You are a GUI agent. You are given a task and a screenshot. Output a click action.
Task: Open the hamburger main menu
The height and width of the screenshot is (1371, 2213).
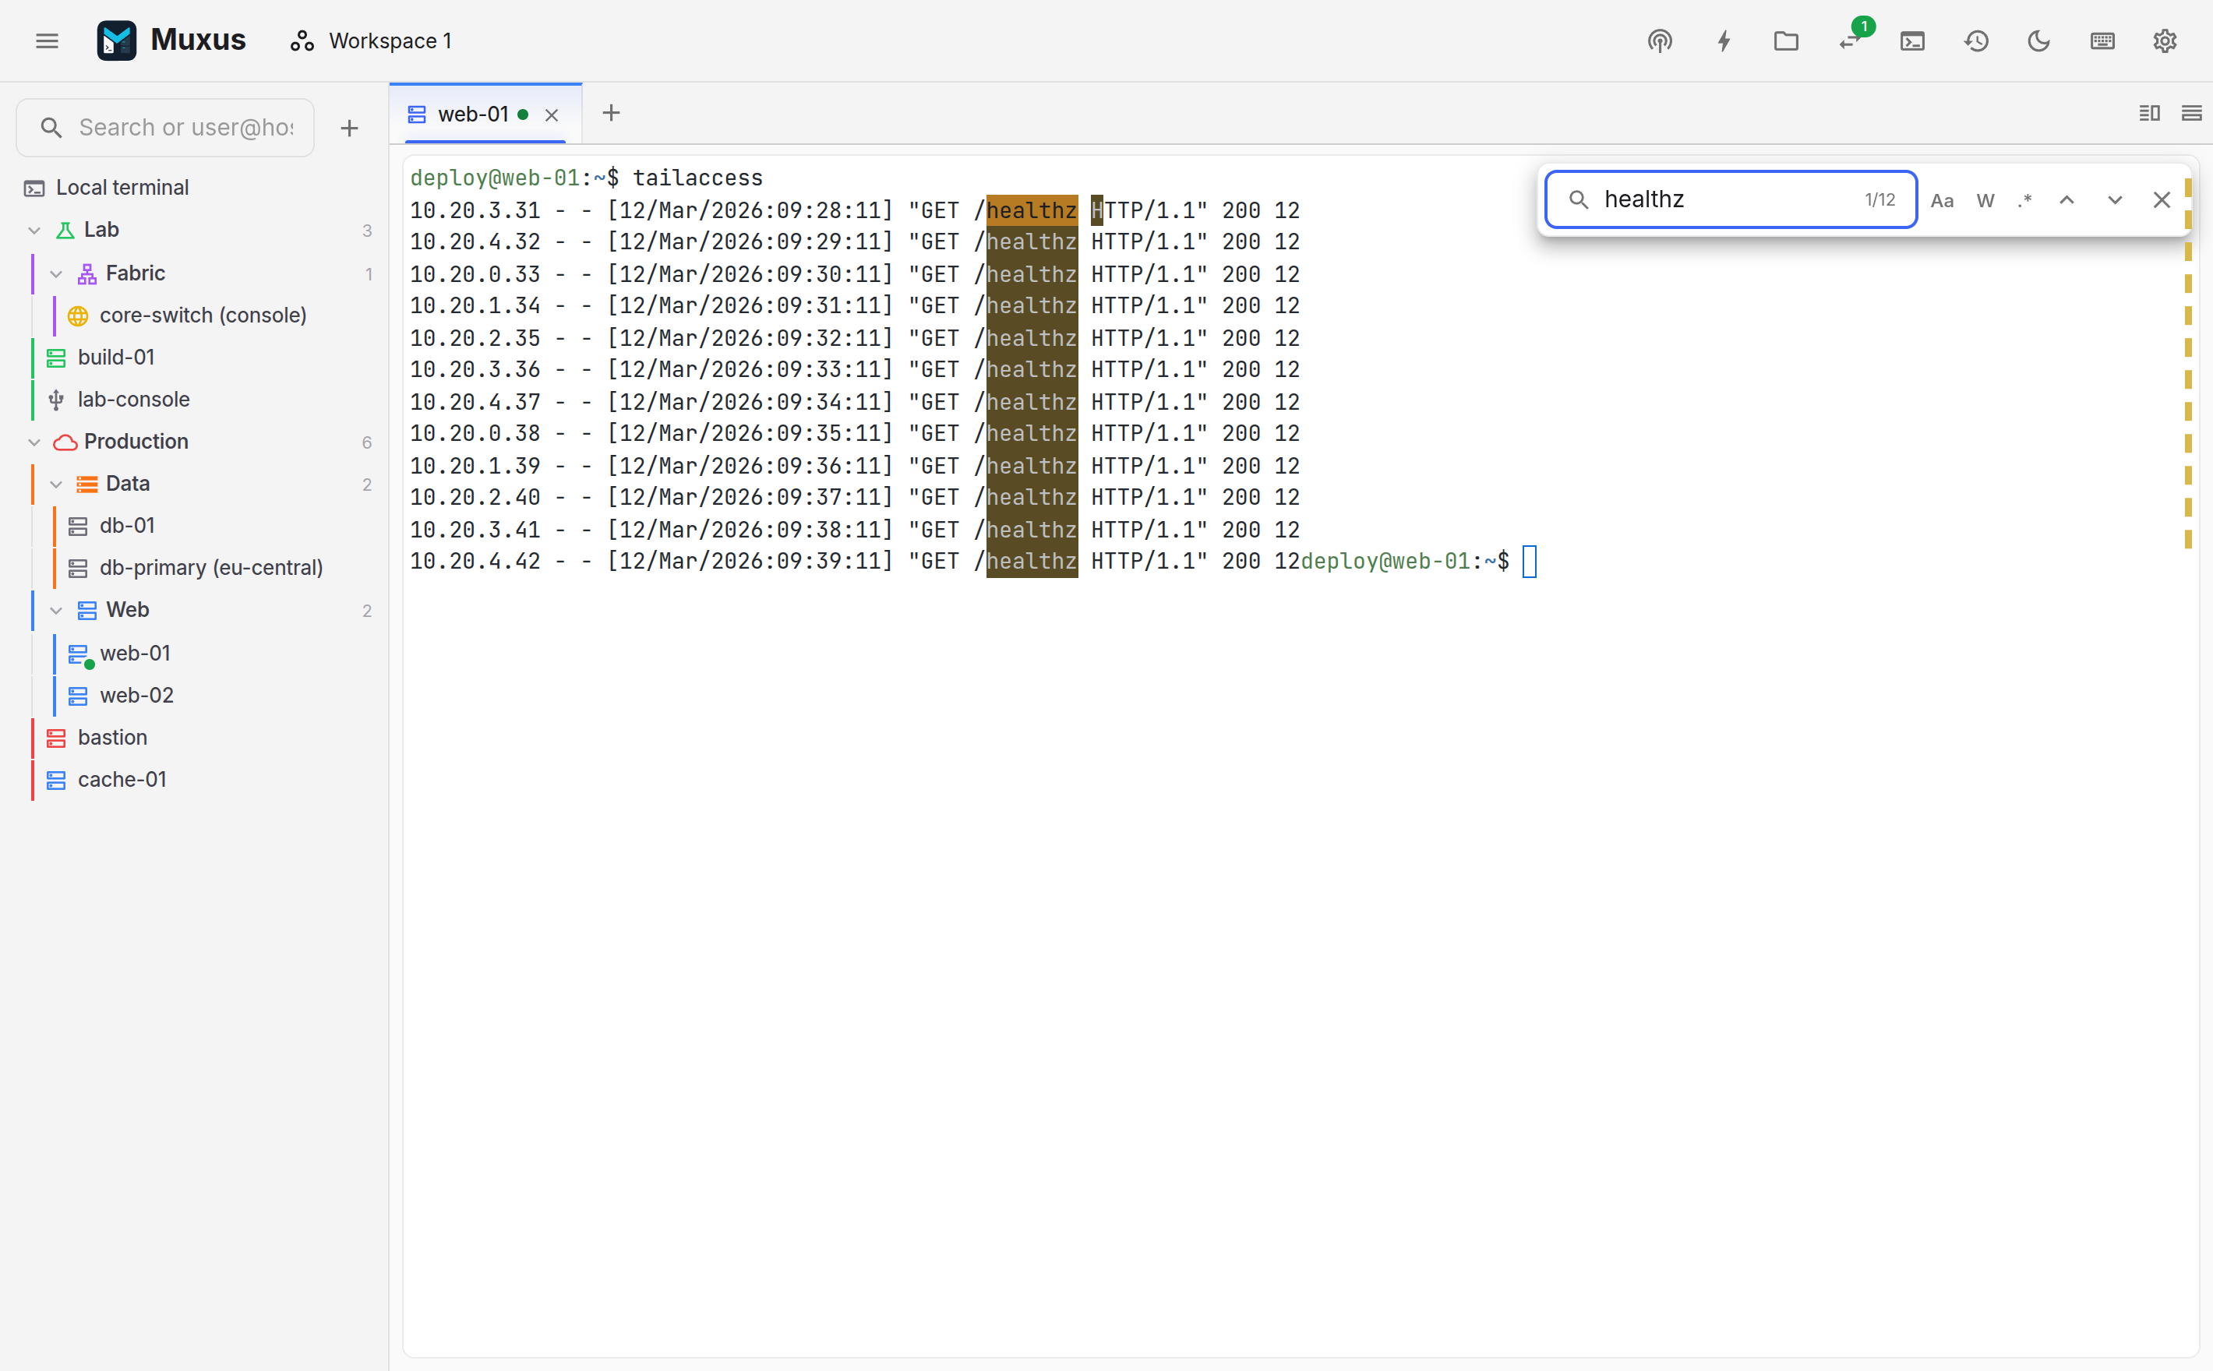point(48,41)
